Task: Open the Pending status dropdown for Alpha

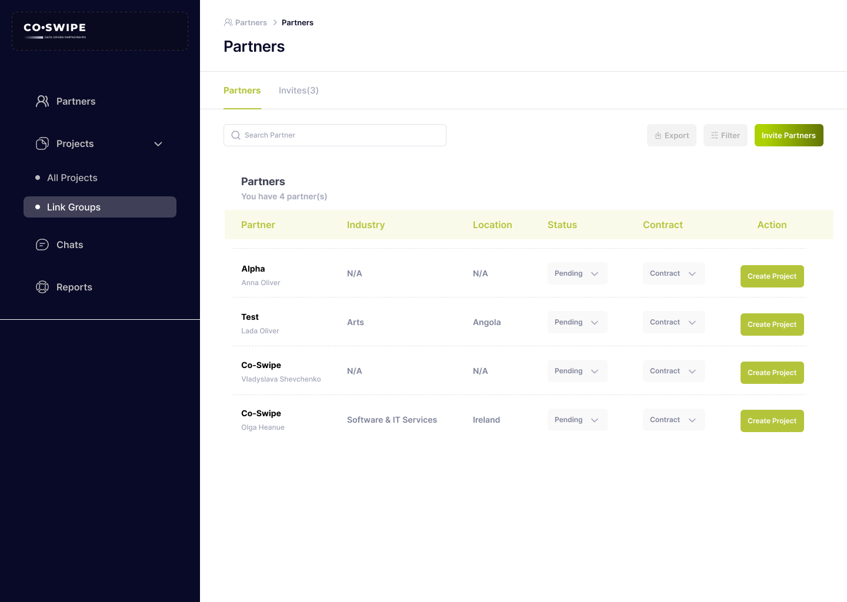Action: 577,273
